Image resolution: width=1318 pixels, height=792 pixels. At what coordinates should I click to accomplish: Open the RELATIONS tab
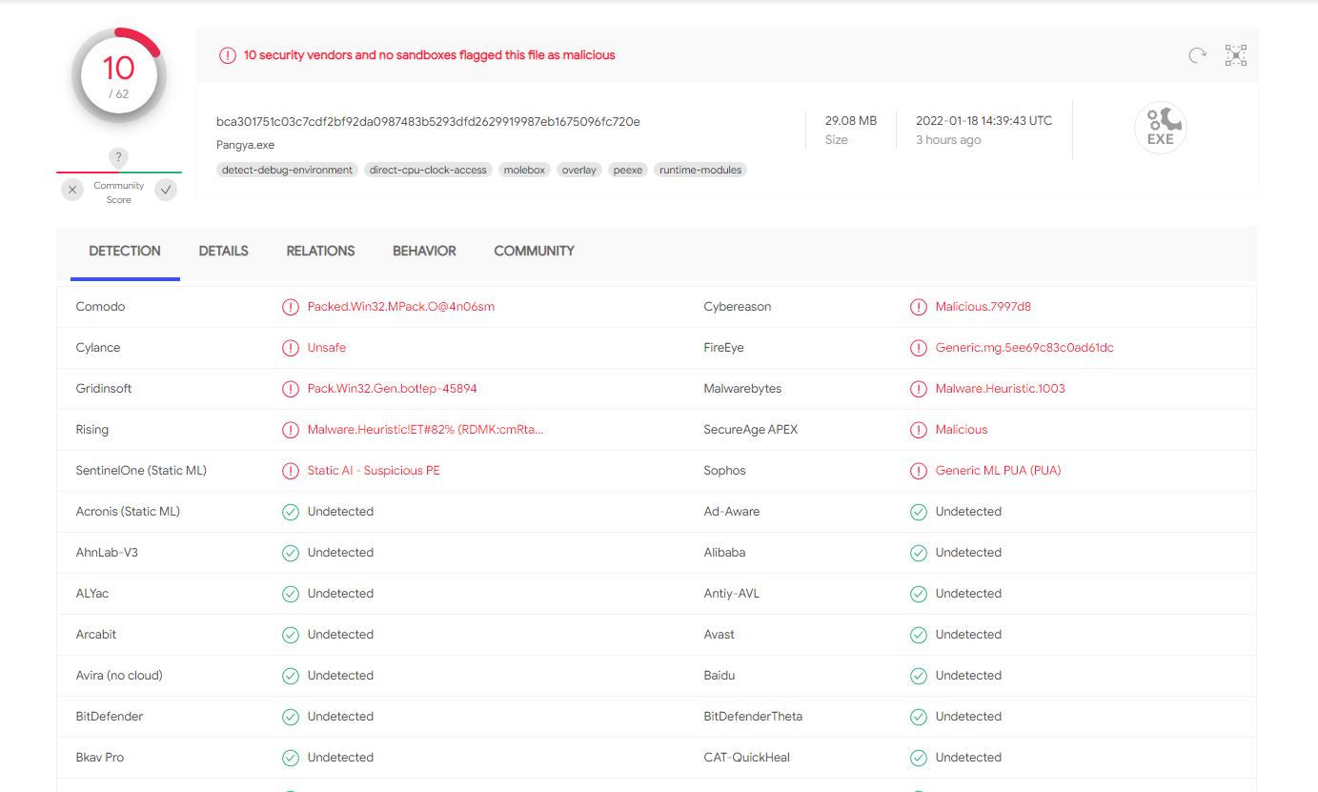tap(320, 252)
